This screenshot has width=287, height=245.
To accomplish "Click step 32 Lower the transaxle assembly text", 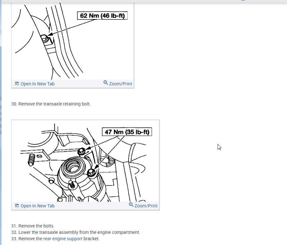I will point(76,232).
